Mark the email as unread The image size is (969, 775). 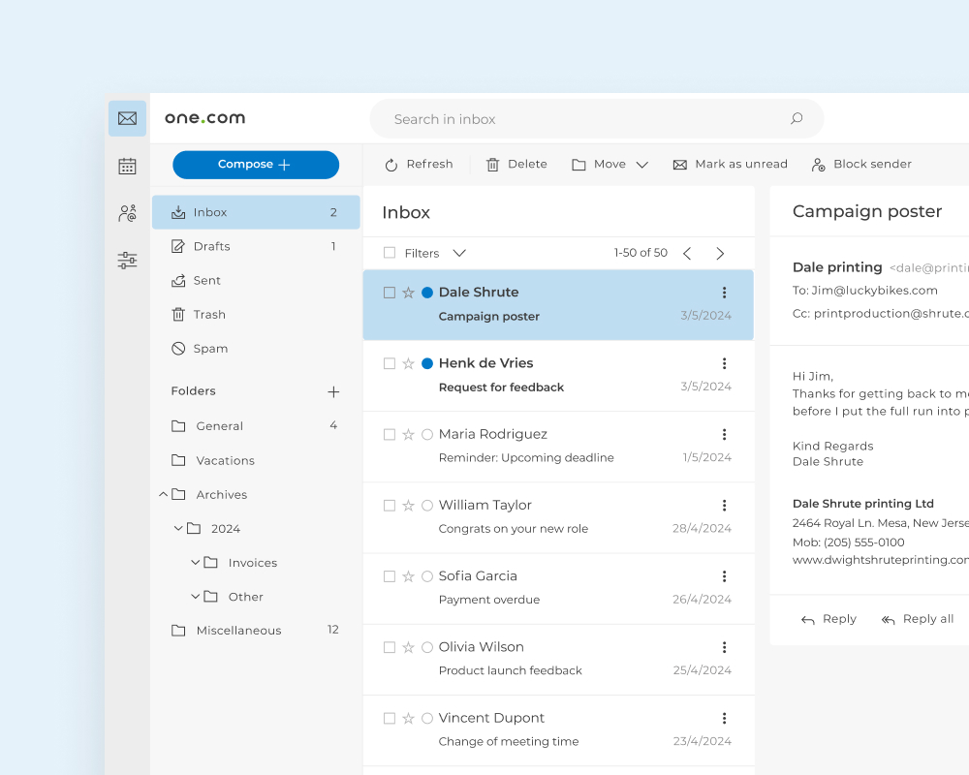click(730, 165)
